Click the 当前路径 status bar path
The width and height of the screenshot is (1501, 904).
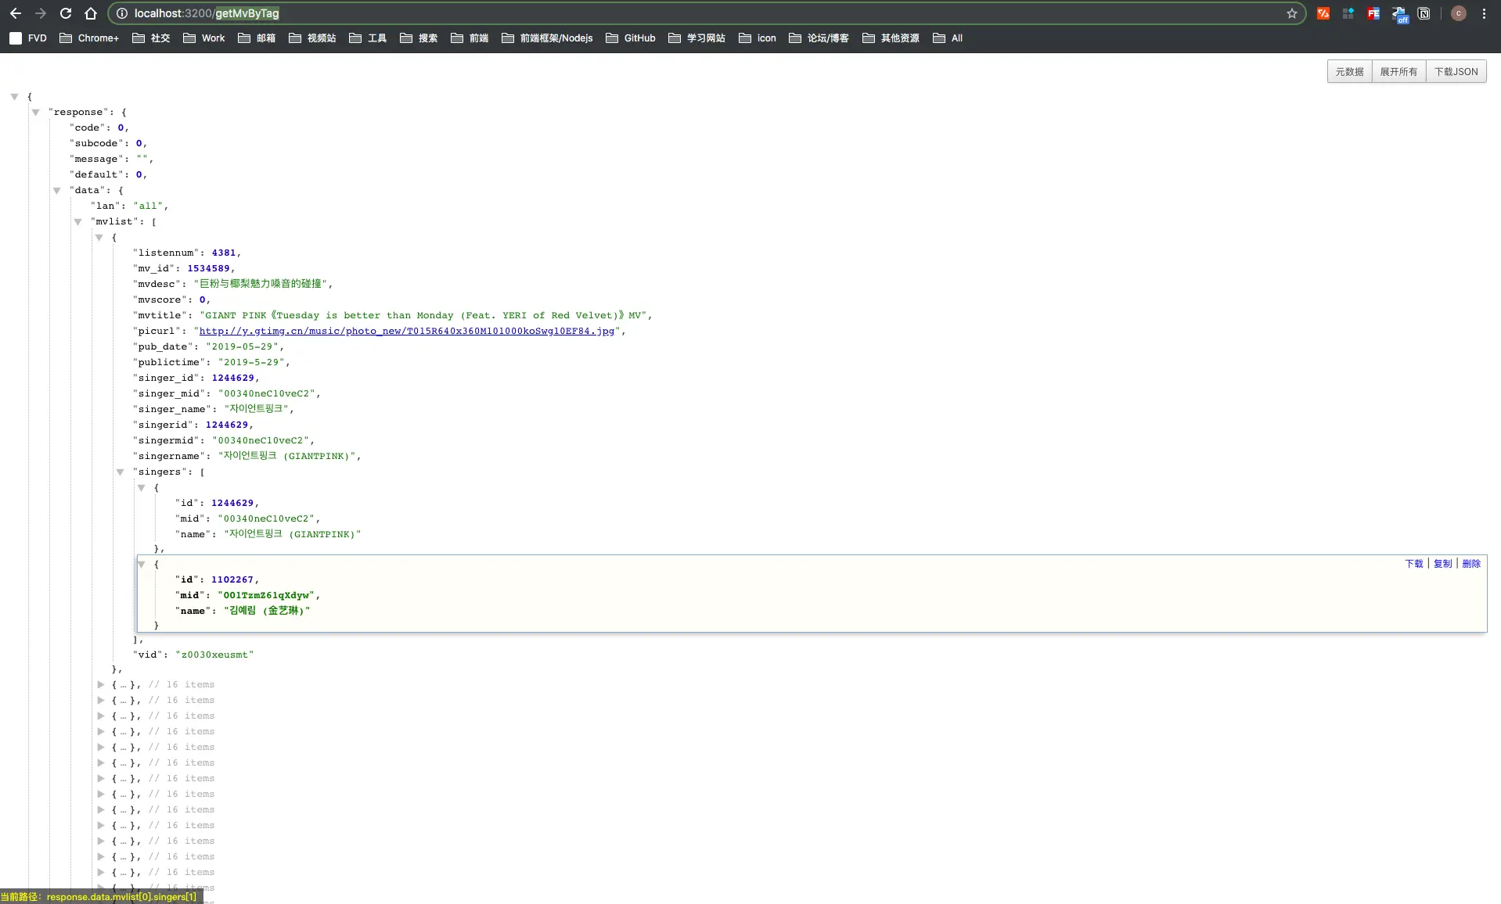click(x=100, y=897)
